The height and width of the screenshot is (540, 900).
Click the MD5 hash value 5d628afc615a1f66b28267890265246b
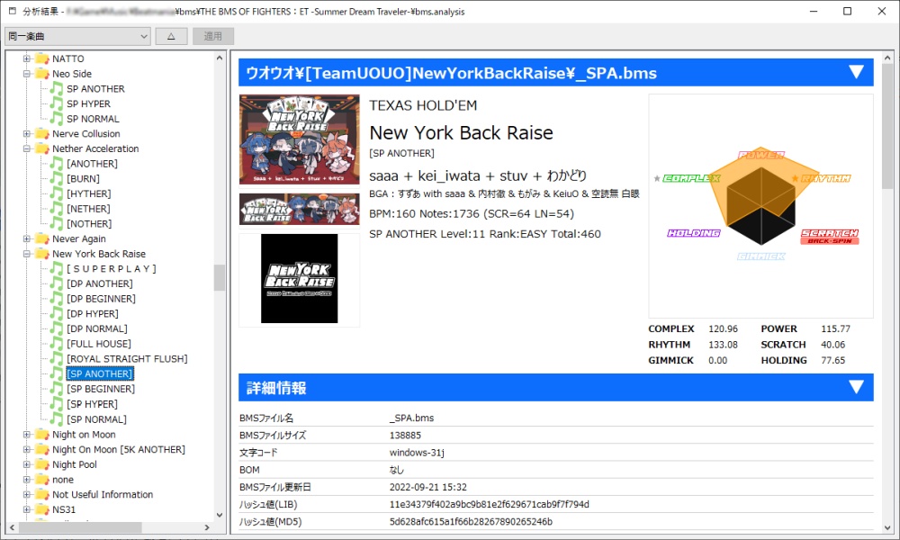(471, 522)
